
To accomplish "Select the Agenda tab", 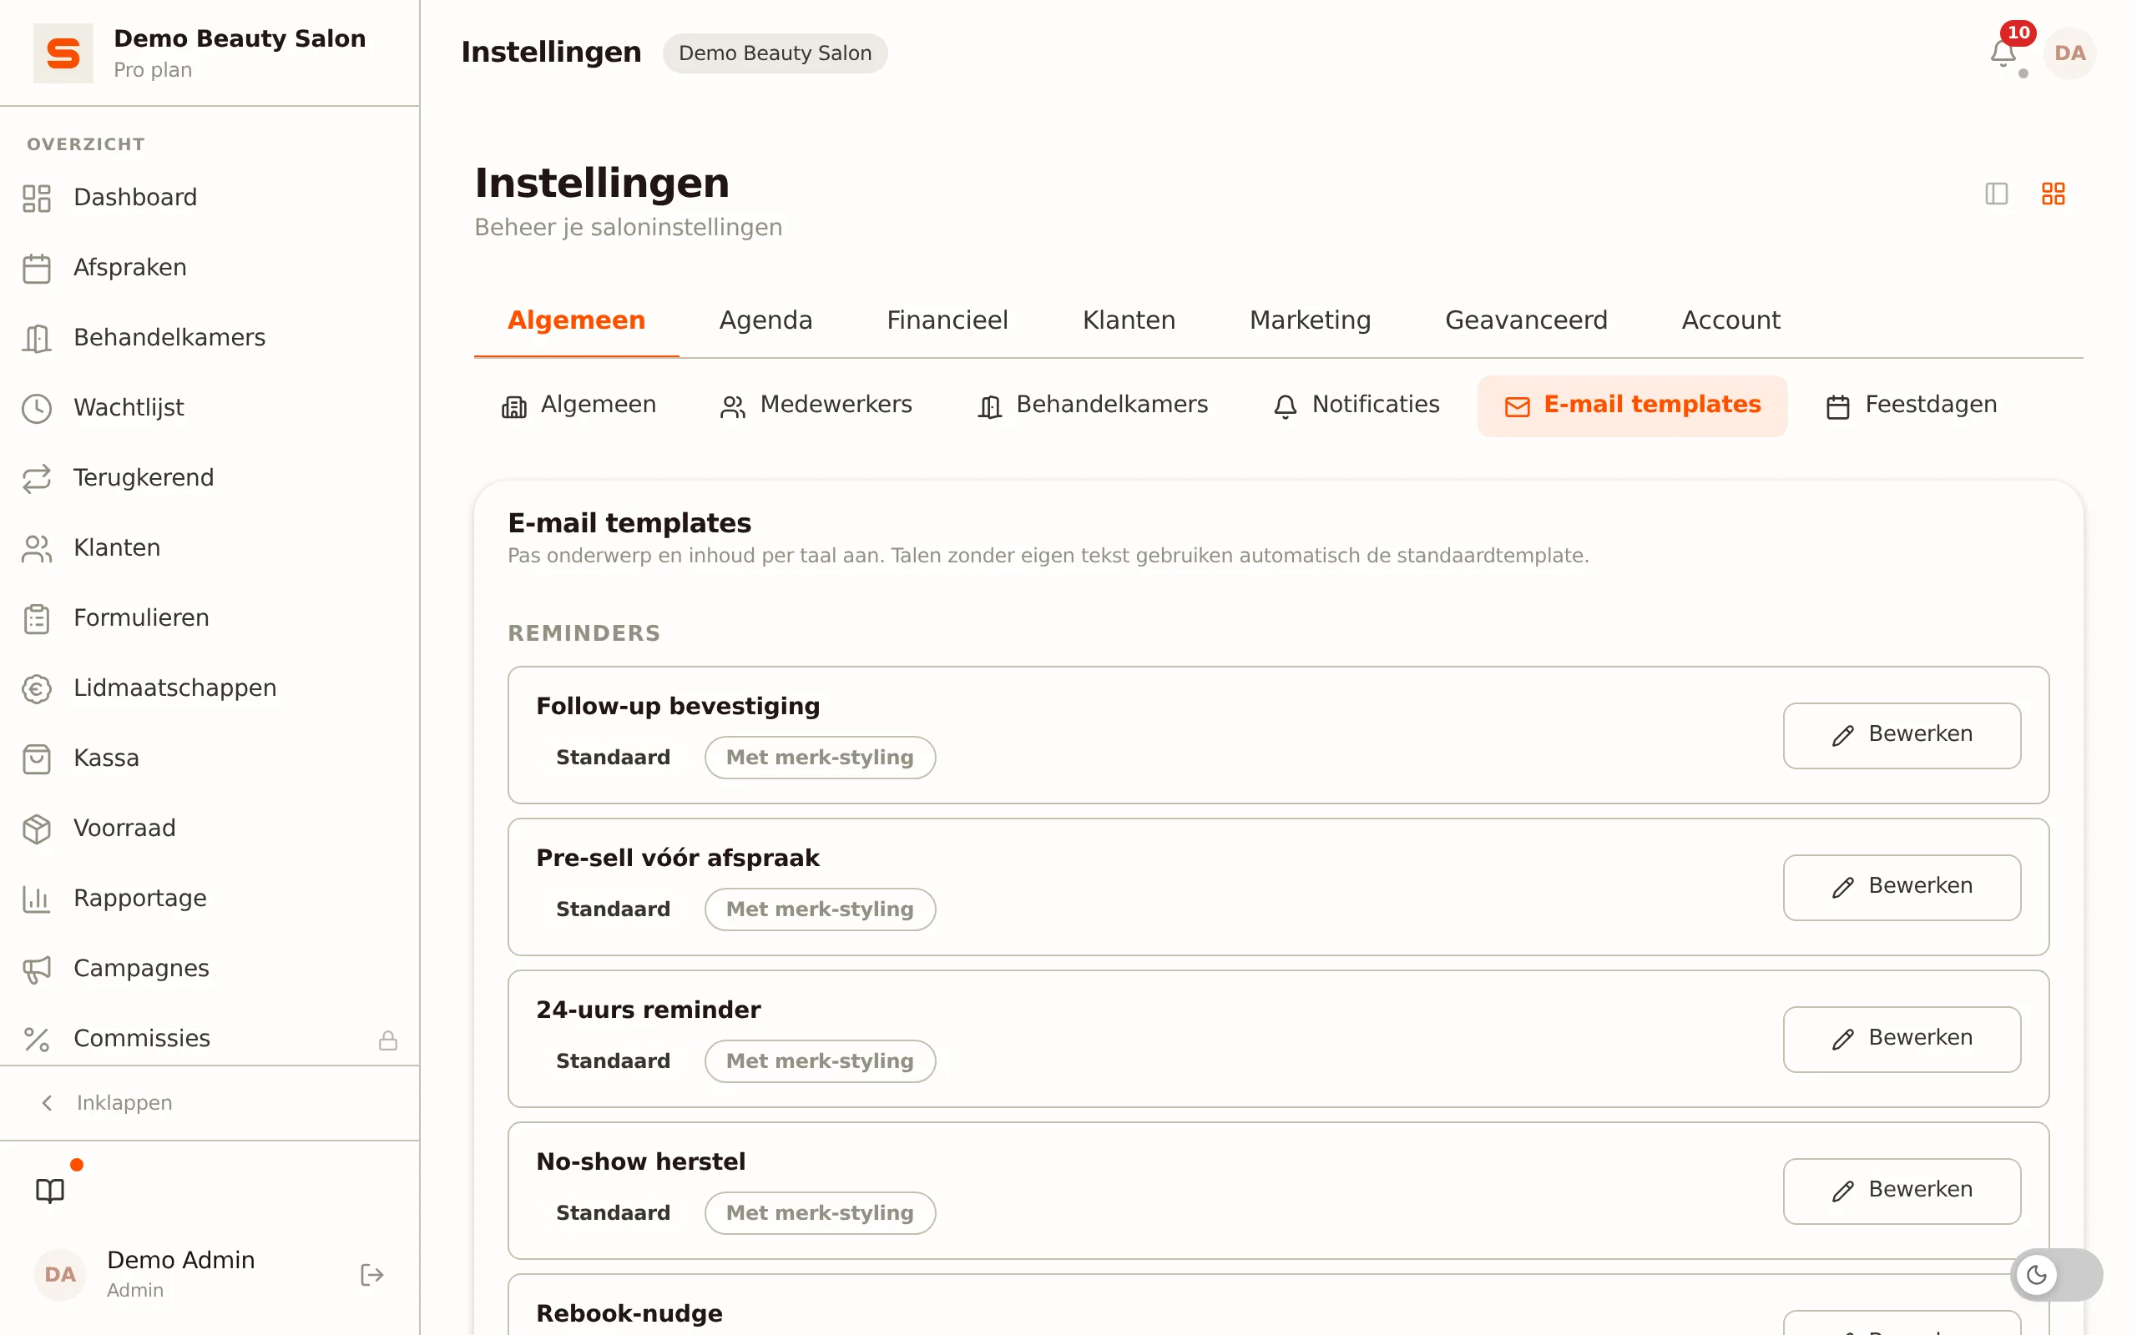I will point(765,320).
